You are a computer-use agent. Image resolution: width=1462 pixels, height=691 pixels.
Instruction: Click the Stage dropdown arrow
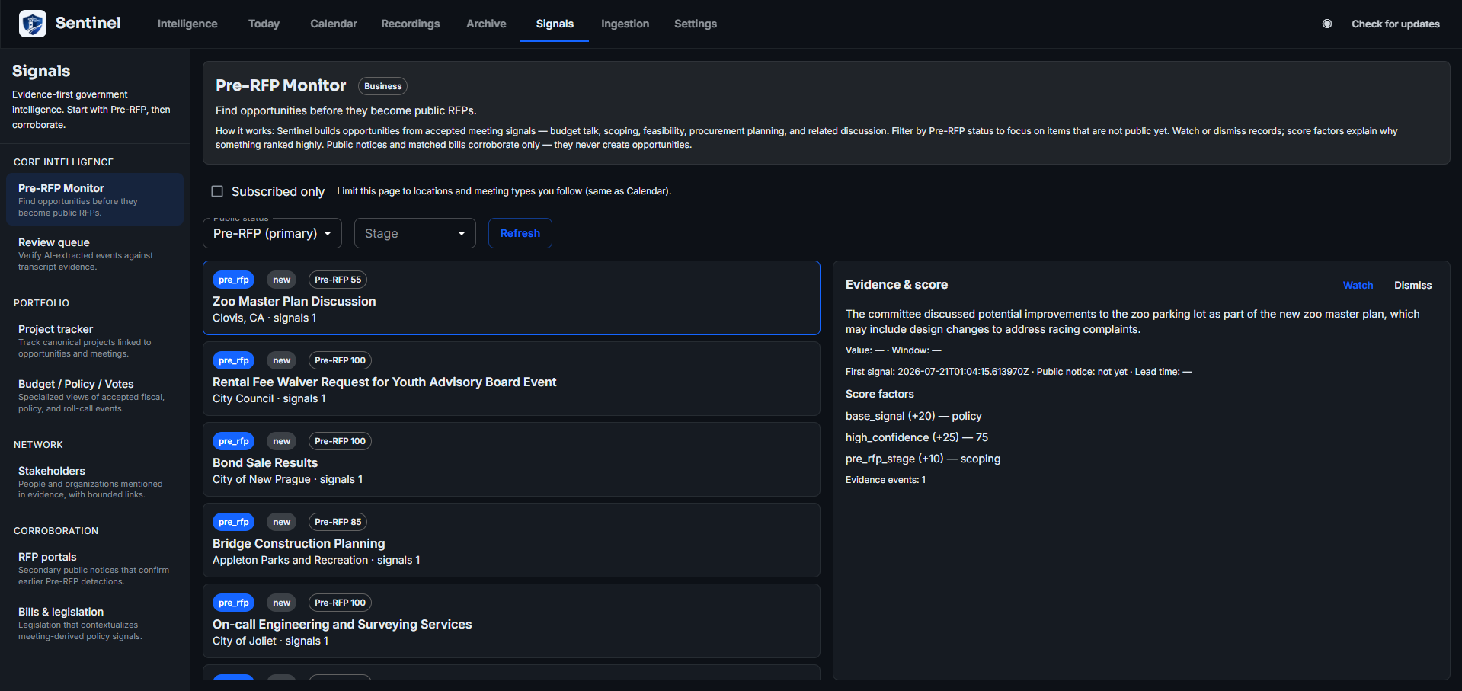pos(462,233)
